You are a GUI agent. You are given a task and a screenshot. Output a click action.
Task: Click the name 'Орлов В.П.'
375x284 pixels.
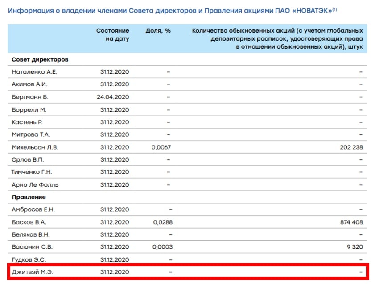(28, 160)
